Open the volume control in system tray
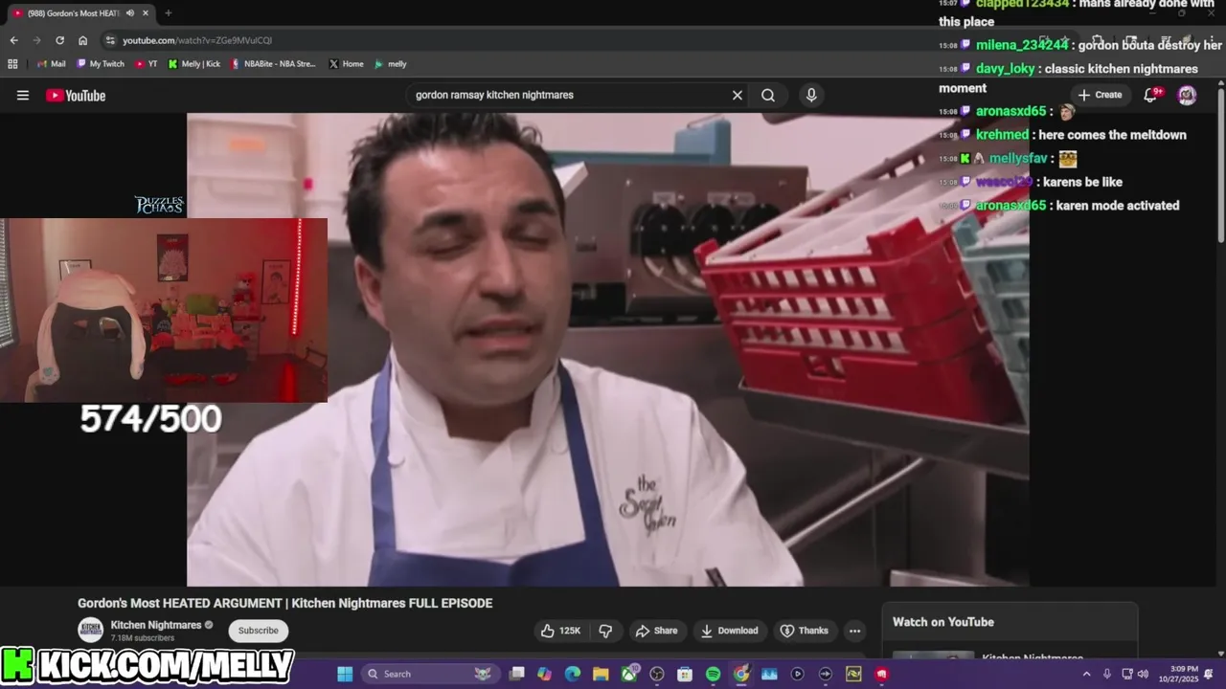Image resolution: width=1226 pixels, height=689 pixels. click(1143, 674)
